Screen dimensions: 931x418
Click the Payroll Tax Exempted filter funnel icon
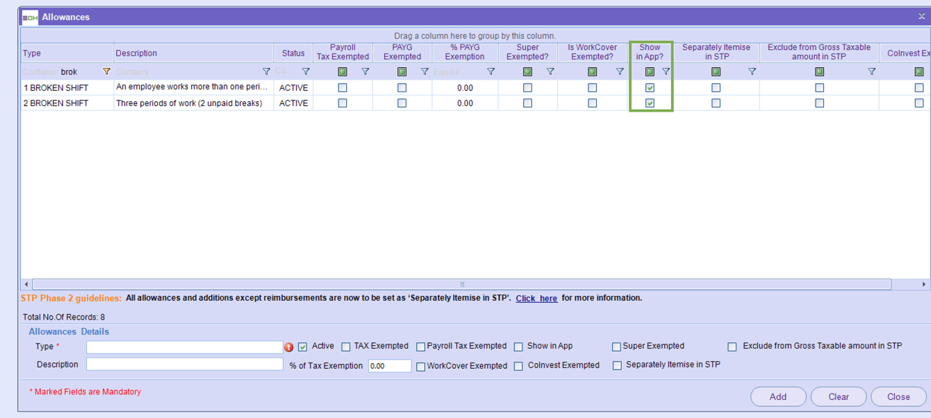[x=365, y=71]
